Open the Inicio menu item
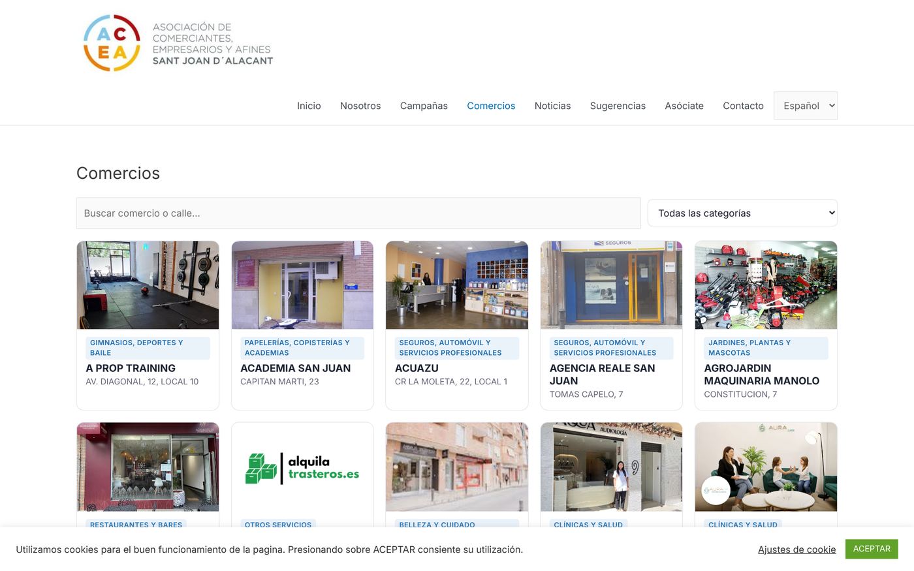Image resolution: width=914 pixels, height=571 pixels. click(x=309, y=106)
